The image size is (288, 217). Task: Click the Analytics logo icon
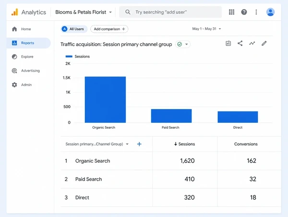coord(15,12)
